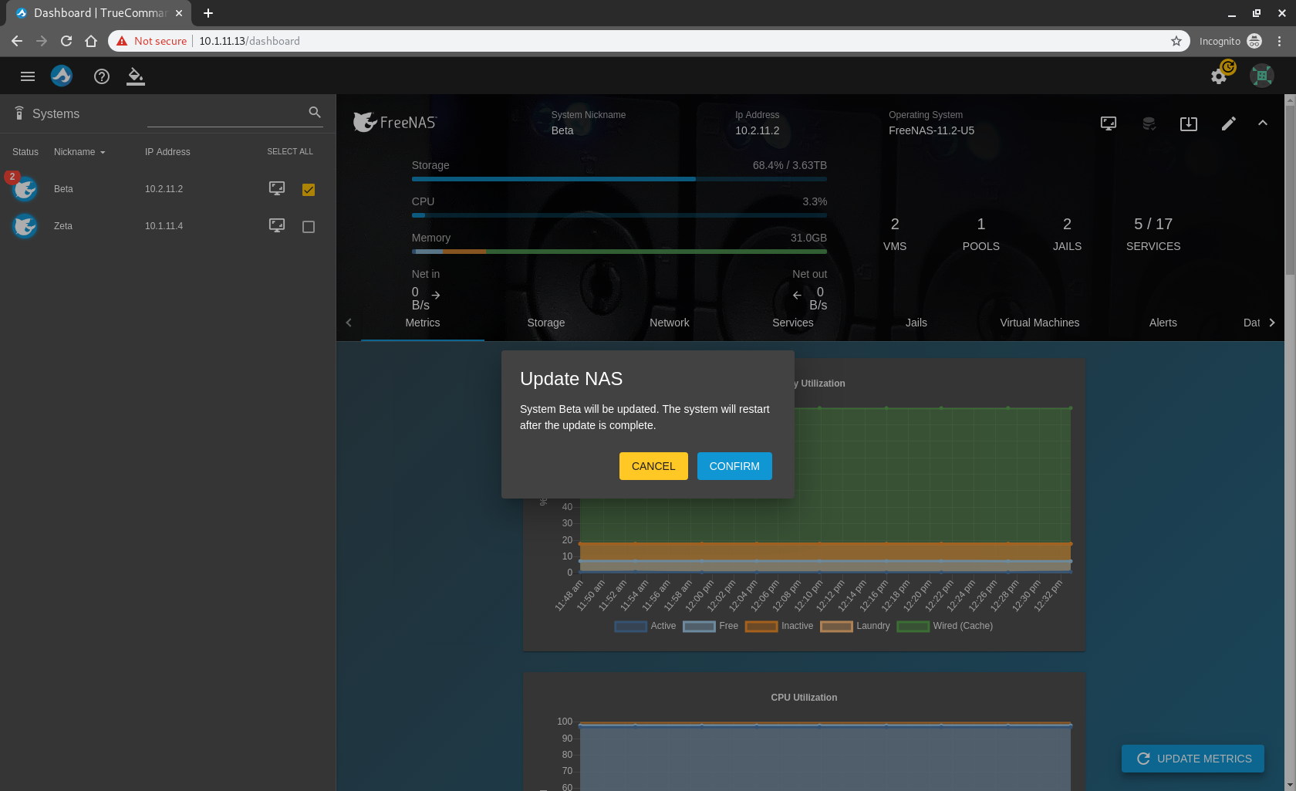Open browser three-dot menu
The image size is (1296, 791).
1279,41
